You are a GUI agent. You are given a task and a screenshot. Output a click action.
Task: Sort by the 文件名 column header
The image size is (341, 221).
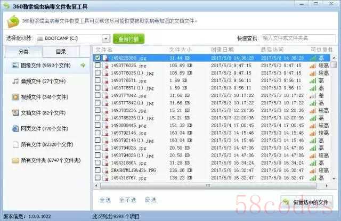pyautogui.click(x=104, y=50)
